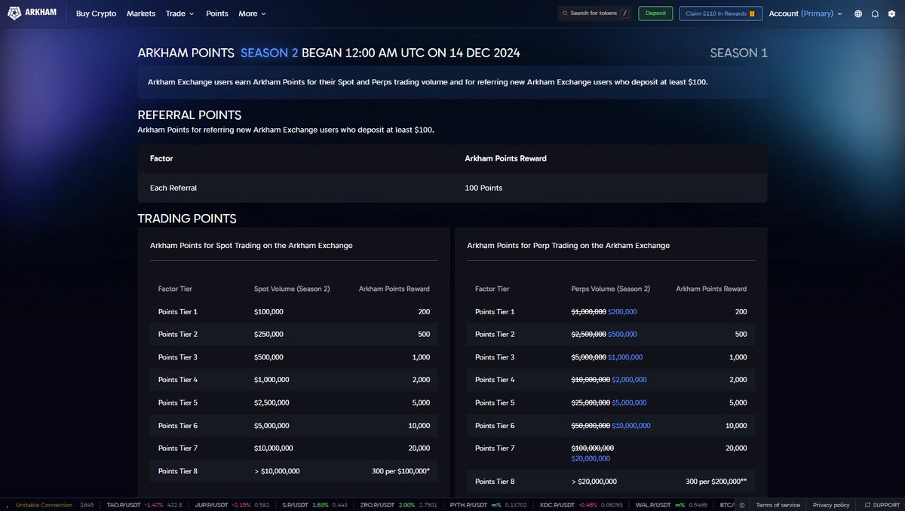
Task: Click spot Tier 3 volume $500,000
Action: [x=268, y=357]
